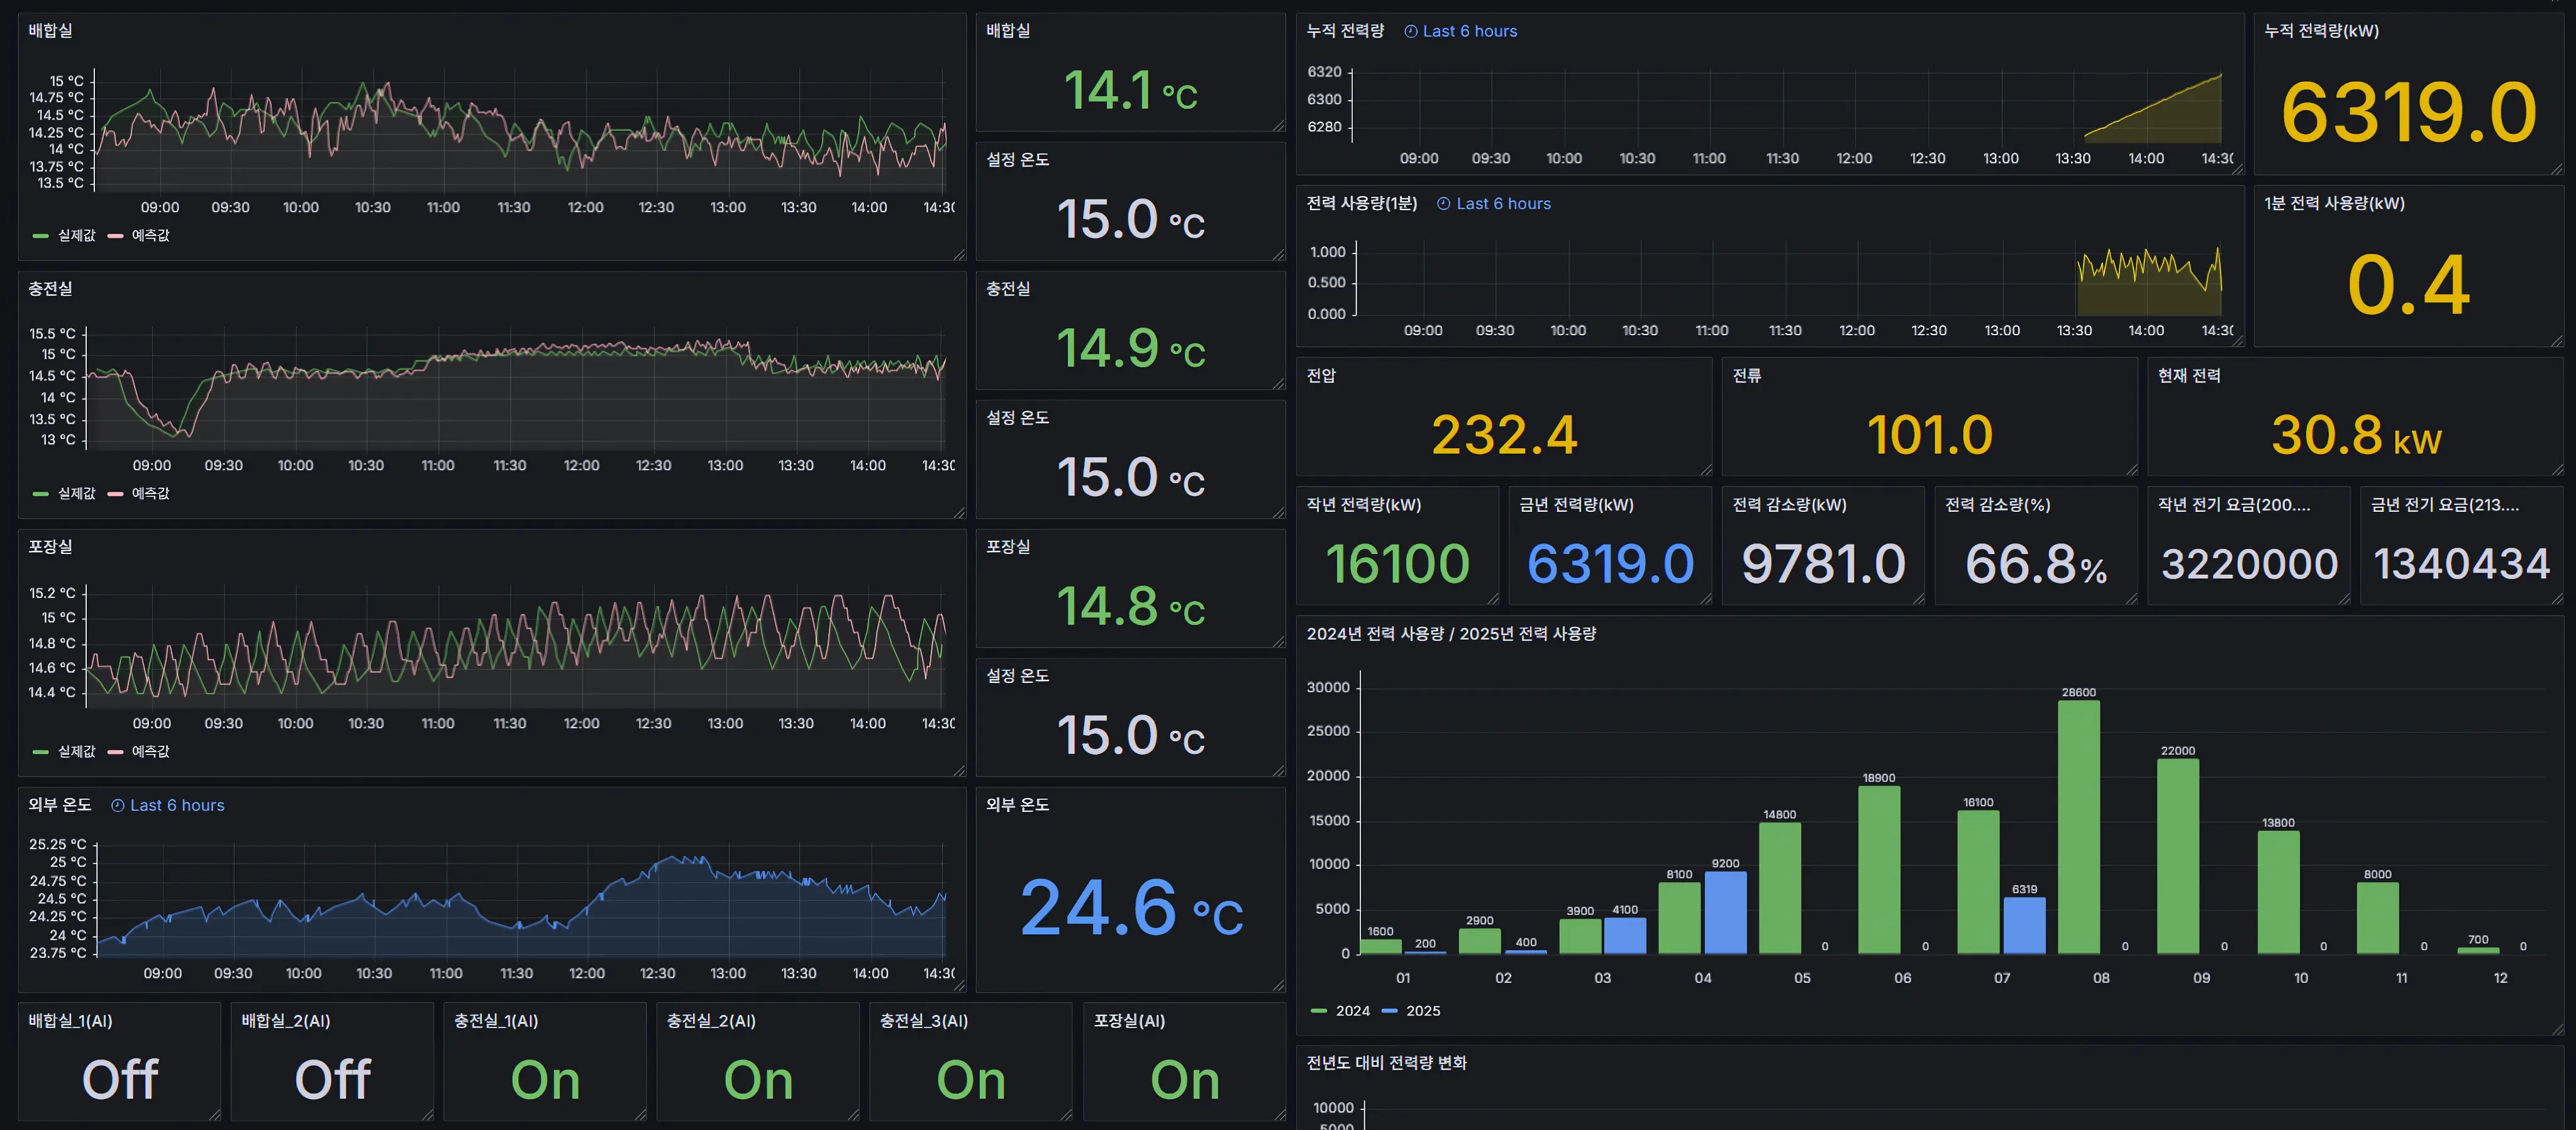This screenshot has height=1130, width=2576.
Task: Click clock icon beside 외부 온도 chart title
Action: pos(117,806)
